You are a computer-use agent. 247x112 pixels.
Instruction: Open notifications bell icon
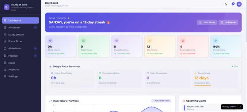(233, 4)
